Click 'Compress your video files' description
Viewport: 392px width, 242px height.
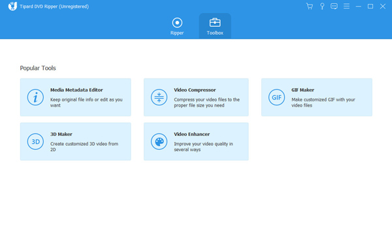[206, 102]
